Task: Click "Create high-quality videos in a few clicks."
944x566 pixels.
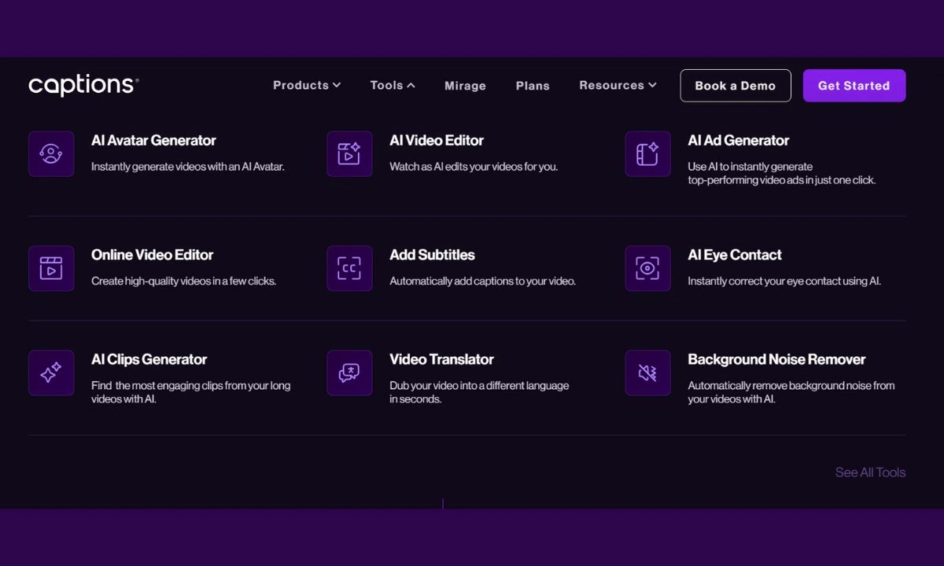Action: [184, 281]
